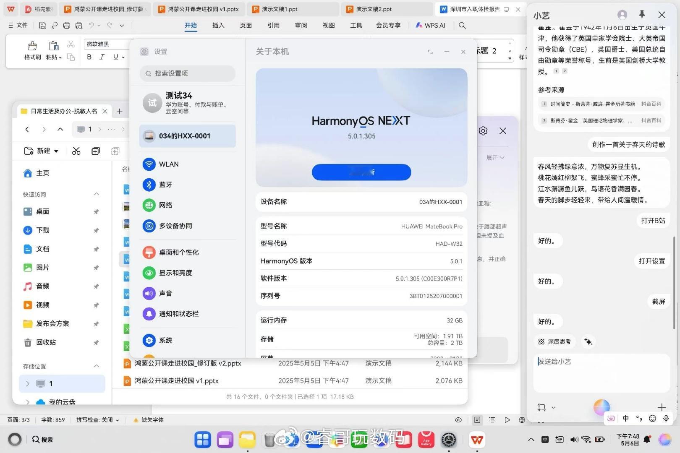Click the blue button under HarmonyOS NEXT

click(x=361, y=172)
